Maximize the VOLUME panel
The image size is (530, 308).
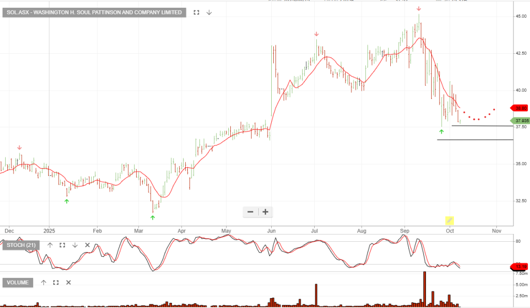tap(56, 283)
